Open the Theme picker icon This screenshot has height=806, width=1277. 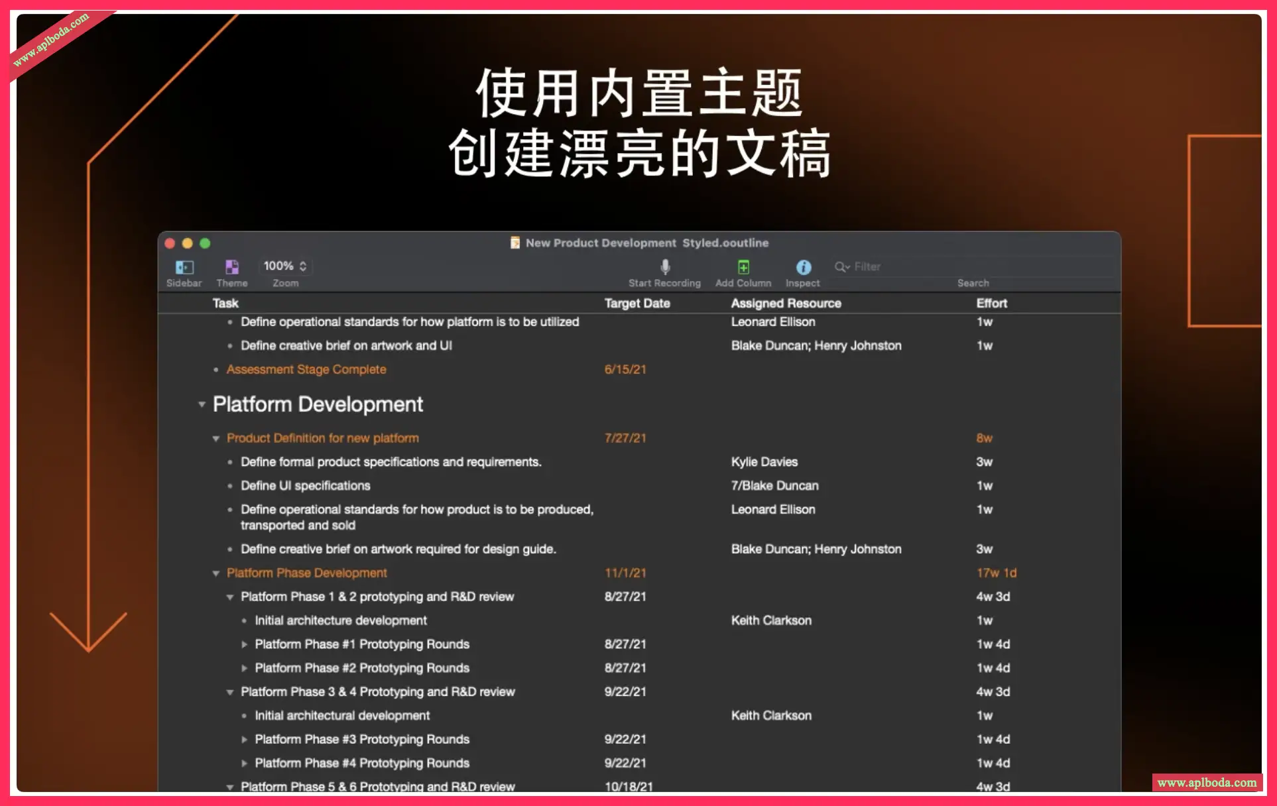[x=231, y=267]
